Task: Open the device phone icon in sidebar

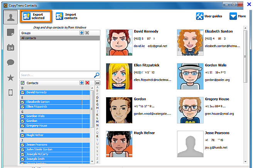Action: click(x=10, y=93)
